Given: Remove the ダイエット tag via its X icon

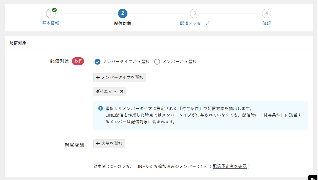Looking at the screenshot, I should click(122, 91).
